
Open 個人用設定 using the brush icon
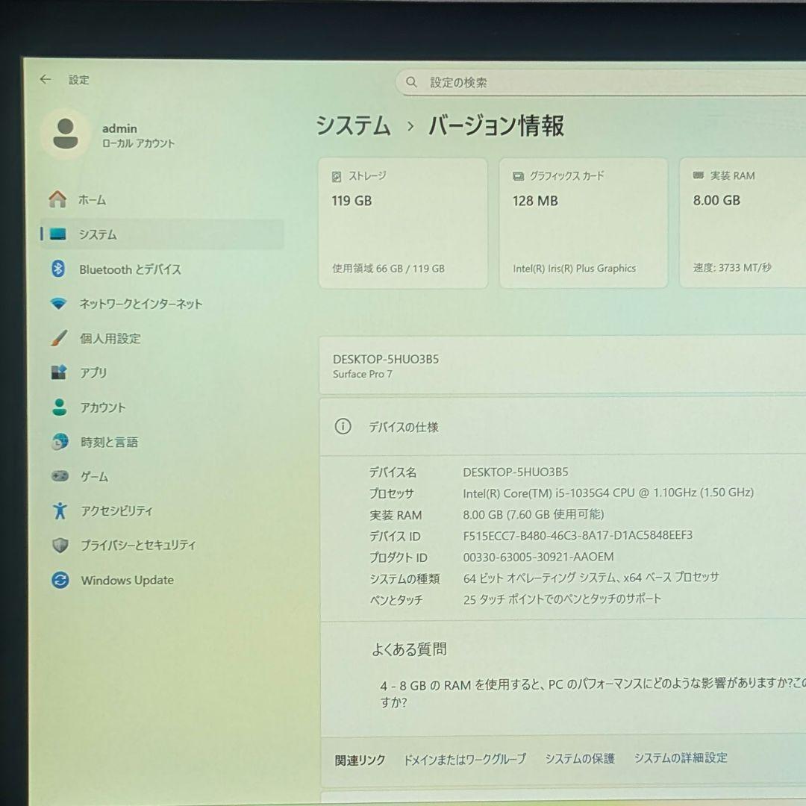(x=58, y=338)
